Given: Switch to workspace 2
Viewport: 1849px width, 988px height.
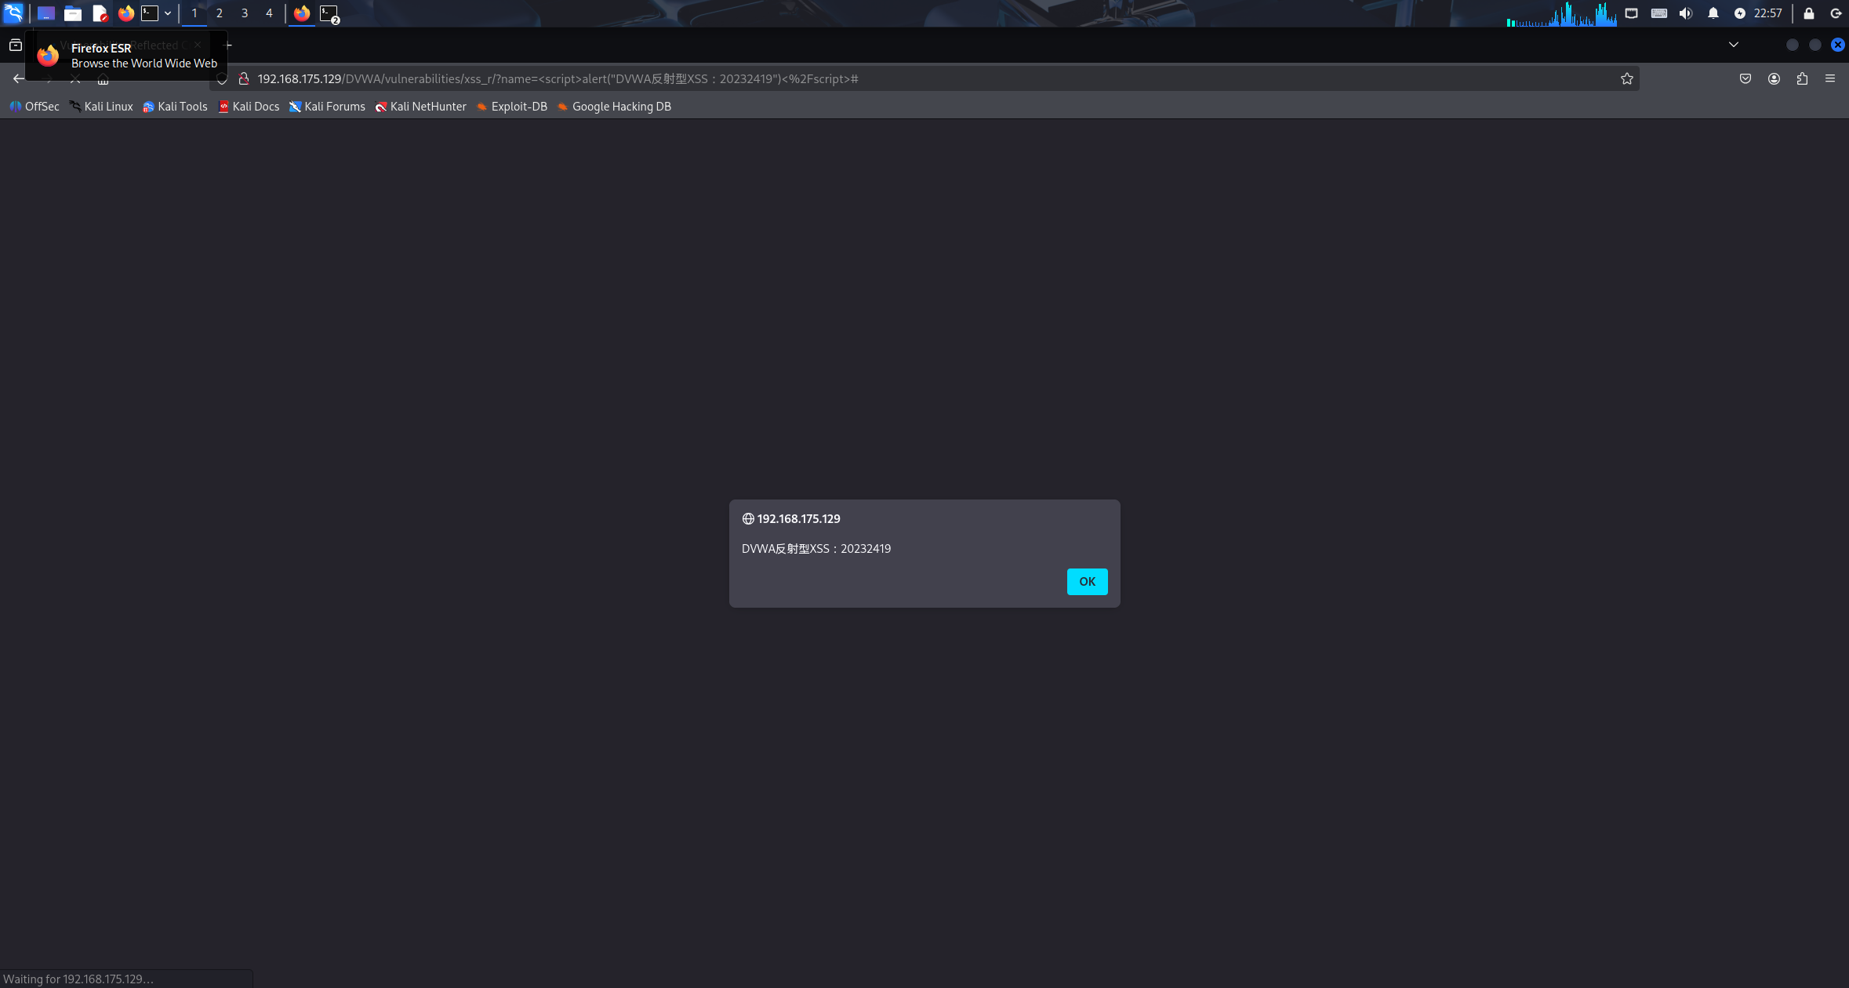Looking at the screenshot, I should coord(219,13).
